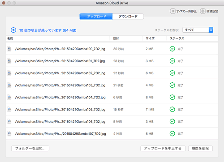Click the アップロードを中止する button
Image resolution: width=224 pixels, height=162 pixels.
[x=163, y=149]
